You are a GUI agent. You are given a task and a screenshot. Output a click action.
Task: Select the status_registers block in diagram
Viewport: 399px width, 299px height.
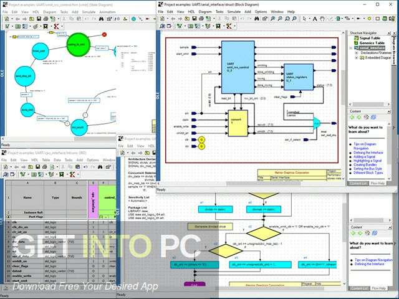pos(299,77)
